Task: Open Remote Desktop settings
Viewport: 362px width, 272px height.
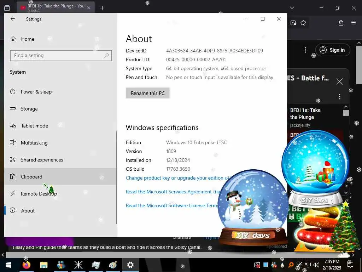Action: (x=60, y=194)
